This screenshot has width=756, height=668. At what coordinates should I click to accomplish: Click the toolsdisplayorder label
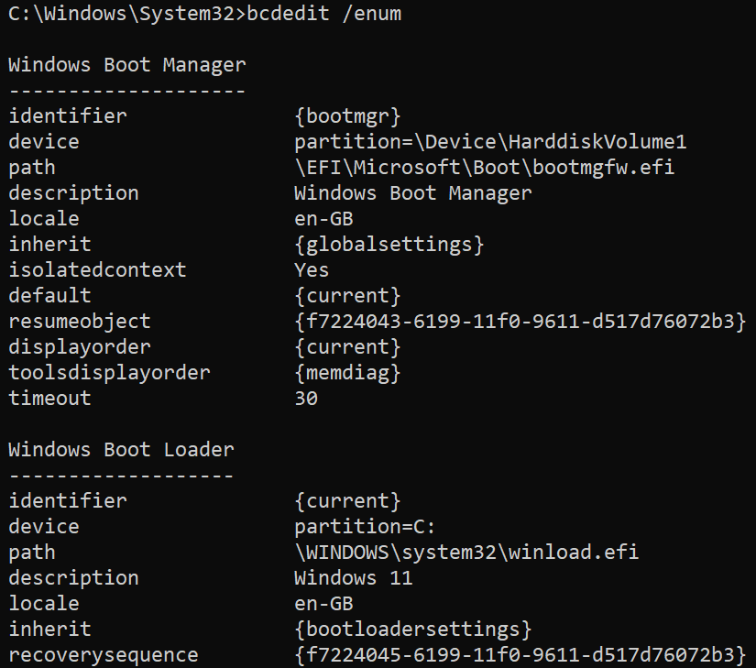[109, 373]
